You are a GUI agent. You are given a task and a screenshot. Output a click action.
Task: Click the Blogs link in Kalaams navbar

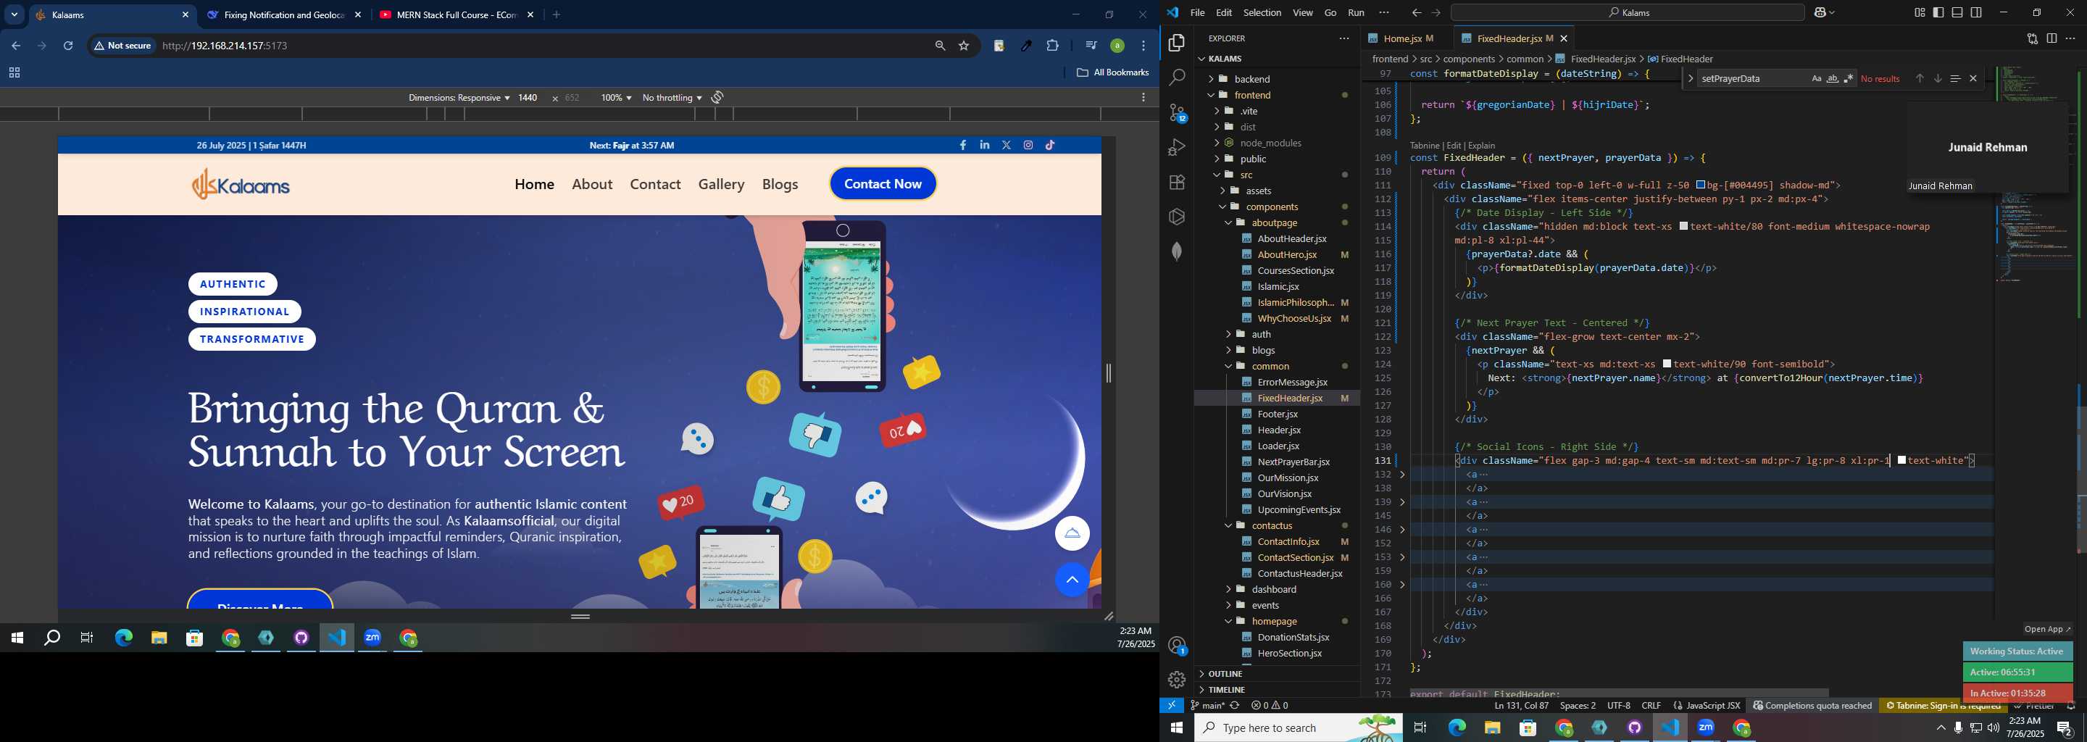(x=780, y=184)
